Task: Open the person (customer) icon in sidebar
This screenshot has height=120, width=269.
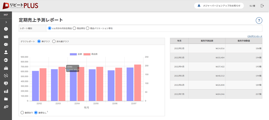Action: (6, 52)
